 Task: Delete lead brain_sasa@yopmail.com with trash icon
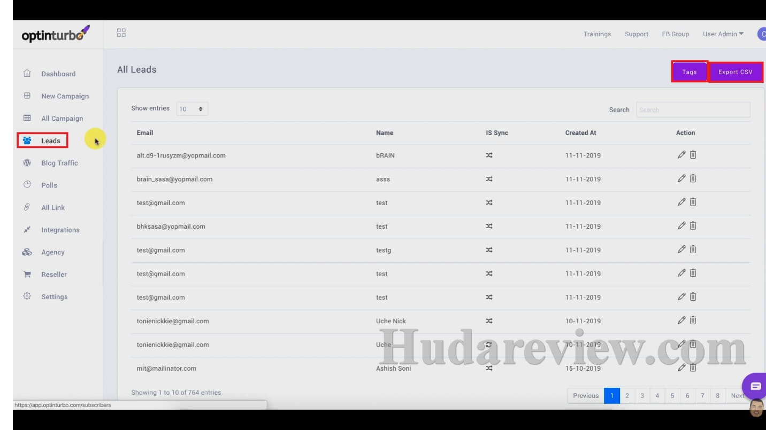coord(693,178)
